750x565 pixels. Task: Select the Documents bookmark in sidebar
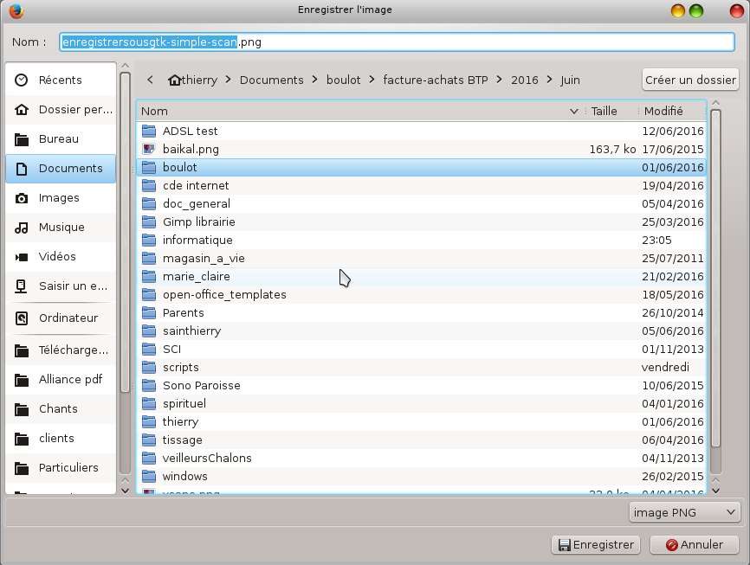click(61, 169)
